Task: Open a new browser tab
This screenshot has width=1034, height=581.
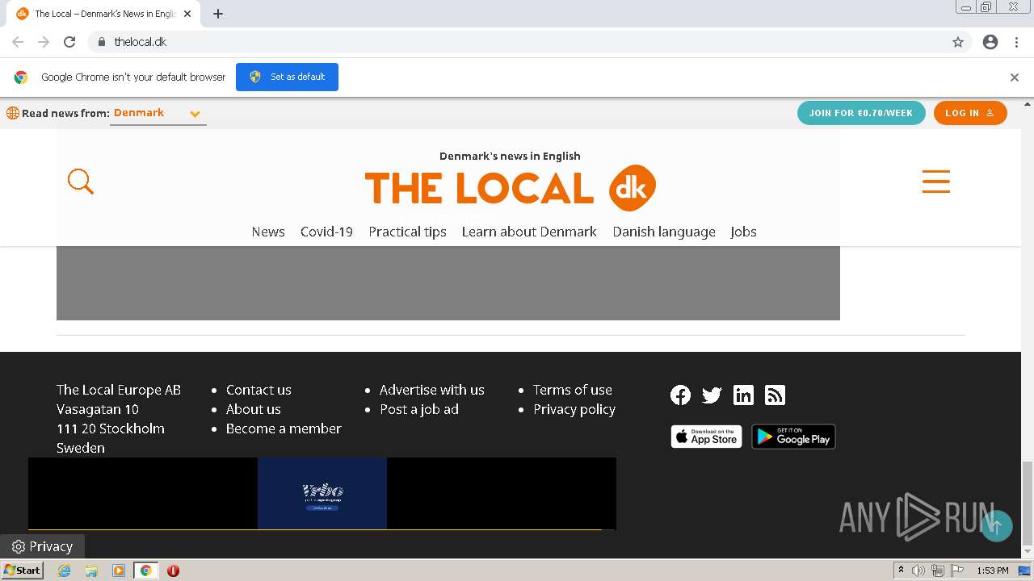Action: 218,14
